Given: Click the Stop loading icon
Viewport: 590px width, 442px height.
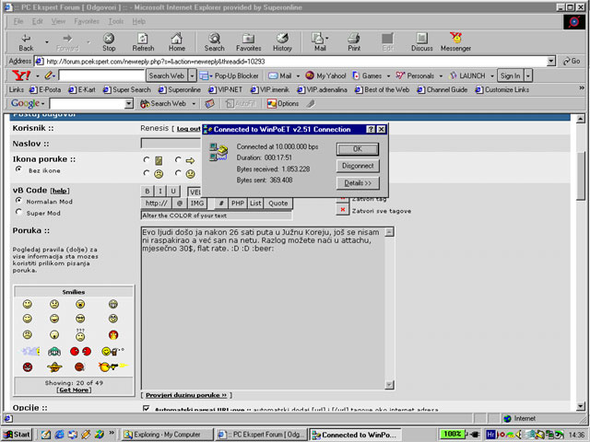Looking at the screenshot, I should 109,41.
